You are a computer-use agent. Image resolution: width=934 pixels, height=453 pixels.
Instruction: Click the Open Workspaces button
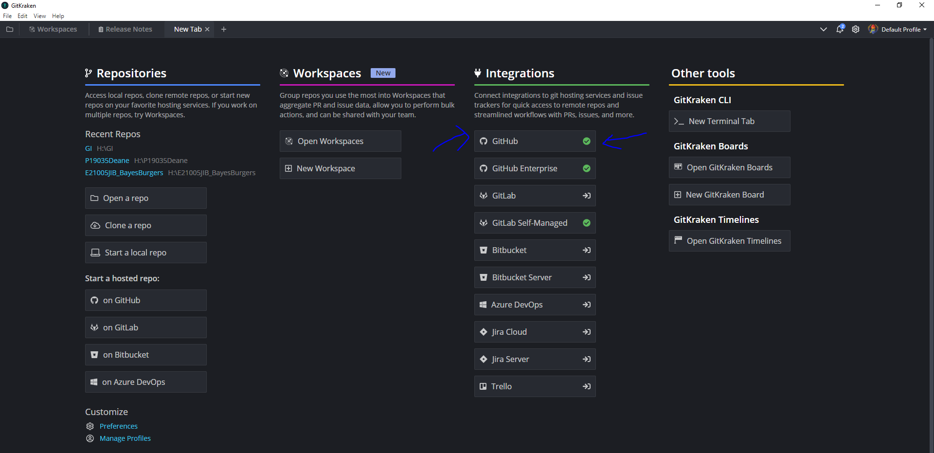(x=341, y=141)
